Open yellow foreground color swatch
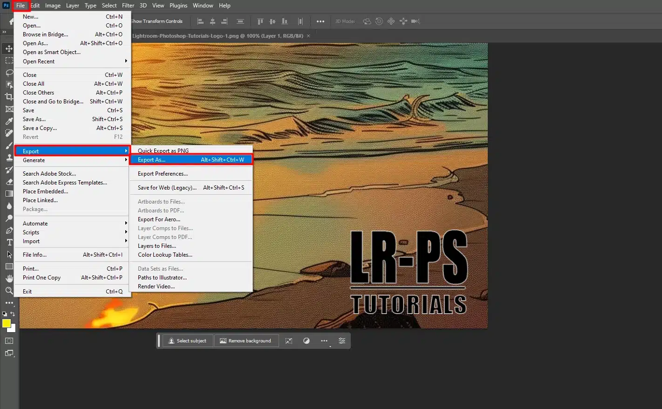 click(6, 323)
